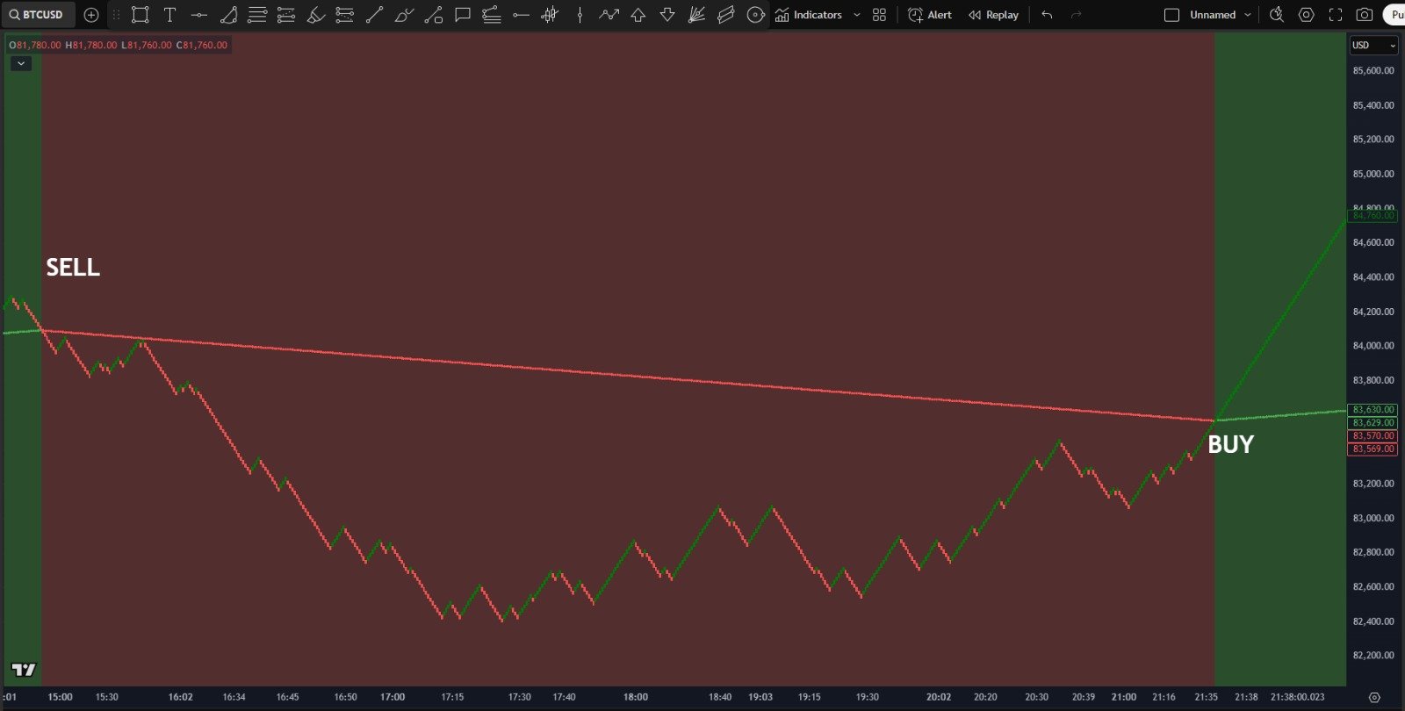Select the Brush drawing tool
This screenshot has height=711, width=1405.
316,15
